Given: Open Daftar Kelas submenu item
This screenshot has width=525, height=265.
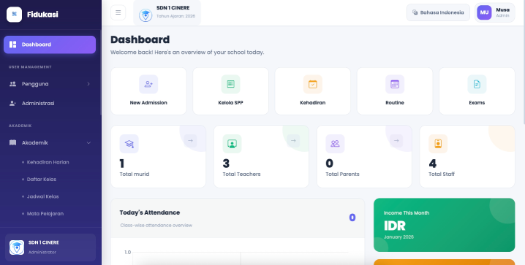Looking at the screenshot, I should click(42, 179).
